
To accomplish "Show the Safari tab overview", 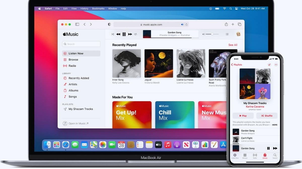I will coord(240,24).
